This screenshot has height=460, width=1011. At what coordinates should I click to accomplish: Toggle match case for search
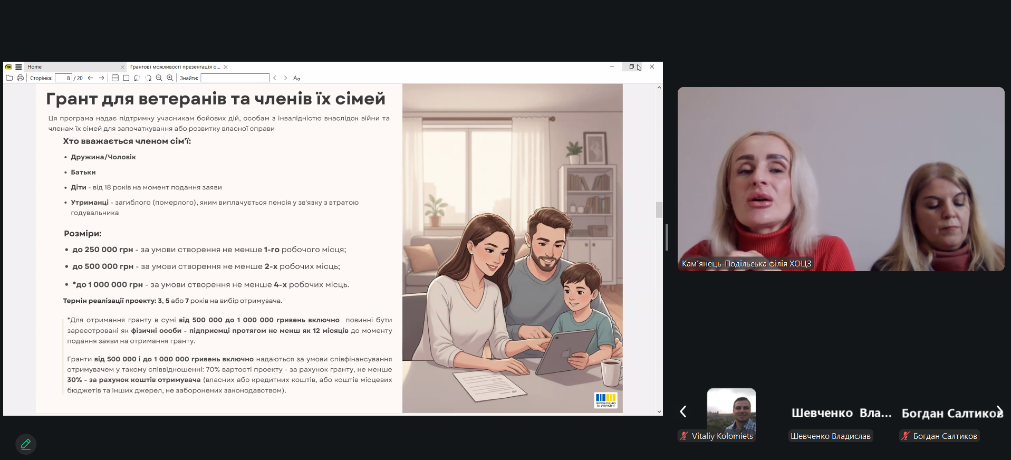pos(297,78)
